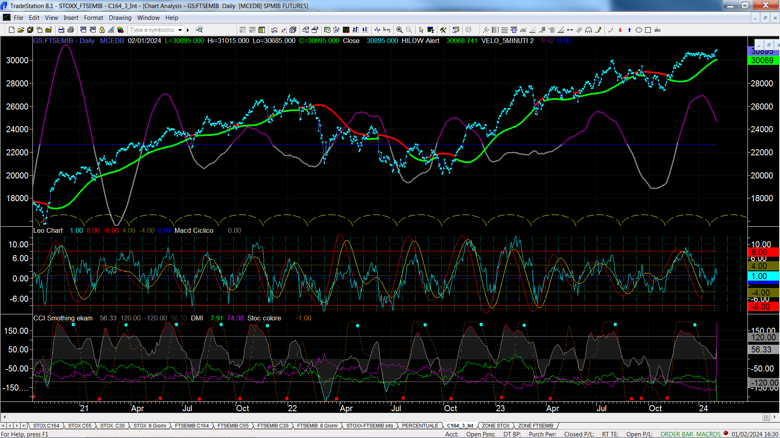Viewport: 780px width, 438px height.
Task: Click the padlock icon in the toolbar
Action: click(x=102, y=30)
